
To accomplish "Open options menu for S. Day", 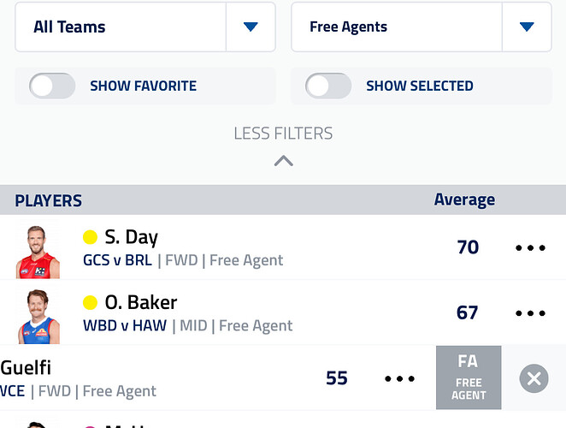I will [530, 248].
